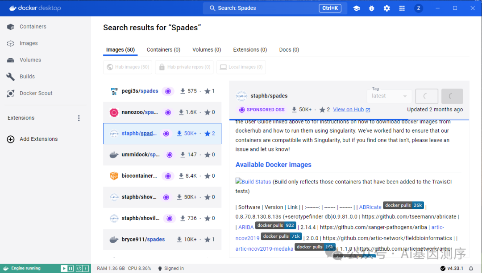Open the Extensions options three-dot menu
Image resolution: width=482 pixels, height=273 pixels.
pos(79,118)
